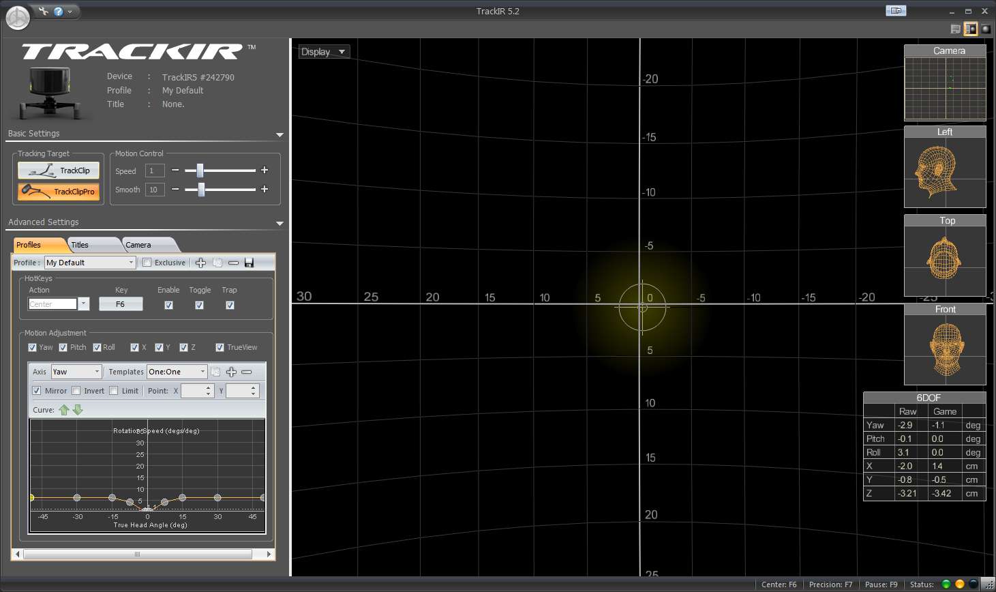Open the wrench tools menu in title bar
The width and height of the screenshot is (996, 592).
(44, 11)
